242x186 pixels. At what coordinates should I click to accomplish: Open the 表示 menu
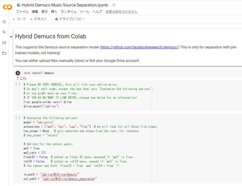(x=45, y=12)
